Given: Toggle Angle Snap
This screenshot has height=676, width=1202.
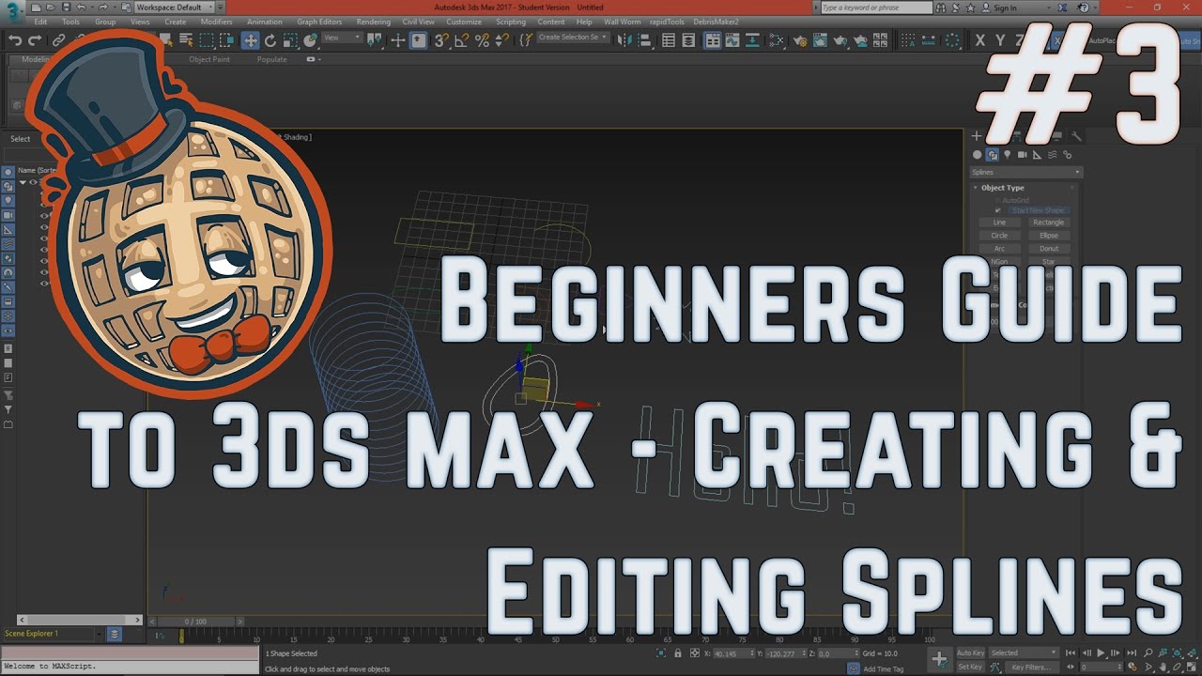Looking at the screenshot, I should [461, 40].
